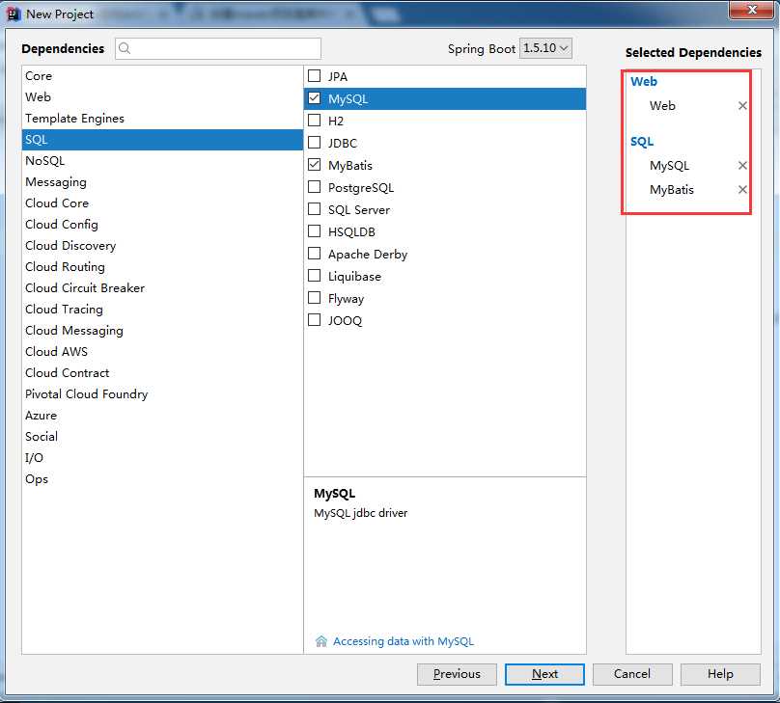The width and height of the screenshot is (780, 703).
Task: Select the Cloud Routing category
Action: point(162,267)
